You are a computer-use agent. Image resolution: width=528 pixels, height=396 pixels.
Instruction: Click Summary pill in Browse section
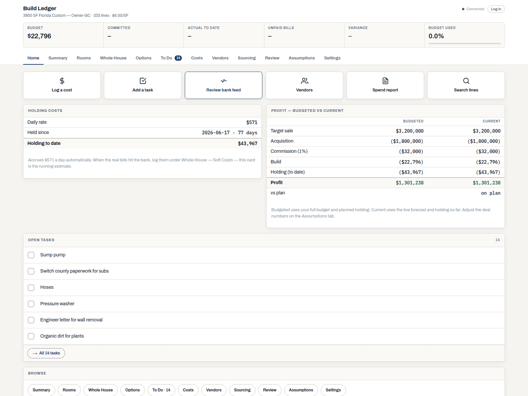(41, 390)
